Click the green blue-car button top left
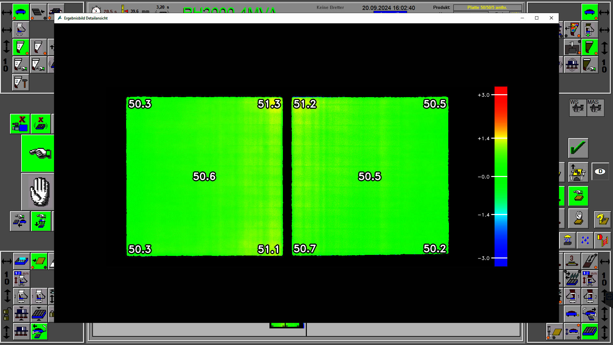613x345 pixels. pos(21,12)
